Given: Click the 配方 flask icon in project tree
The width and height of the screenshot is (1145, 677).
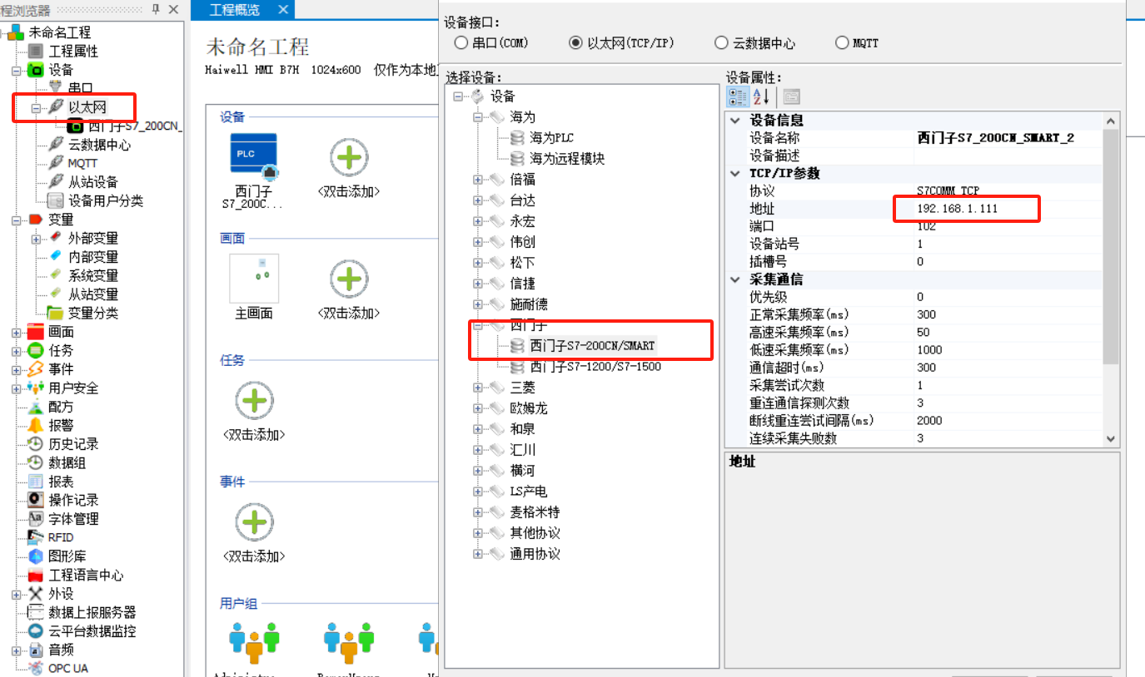Looking at the screenshot, I should 36,407.
